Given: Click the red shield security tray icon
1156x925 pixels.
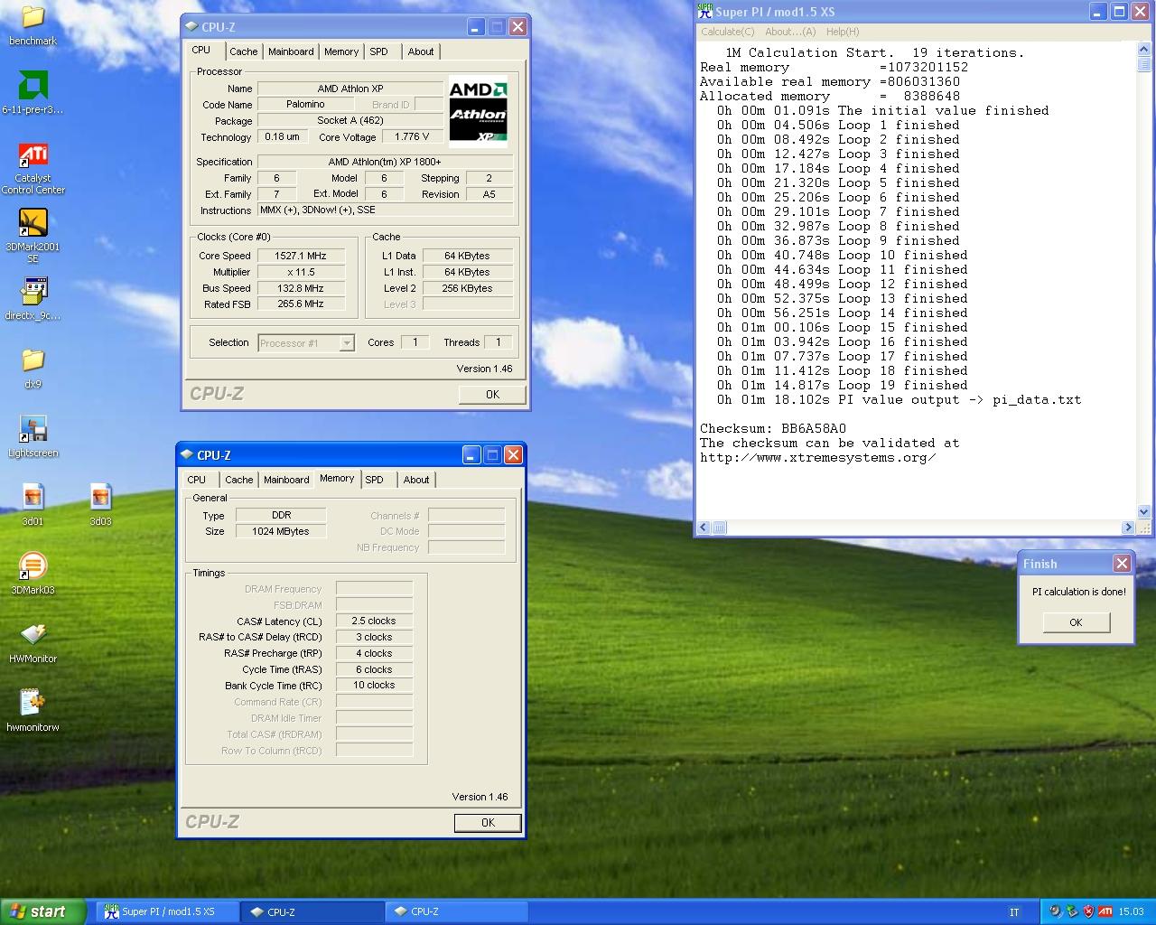Looking at the screenshot, I should click(1088, 911).
